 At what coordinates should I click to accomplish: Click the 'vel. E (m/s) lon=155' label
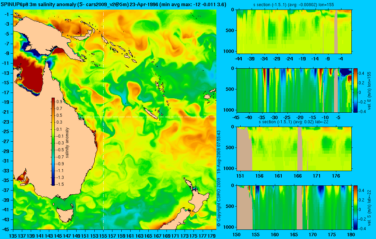pyautogui.click(x=369, y=90)
